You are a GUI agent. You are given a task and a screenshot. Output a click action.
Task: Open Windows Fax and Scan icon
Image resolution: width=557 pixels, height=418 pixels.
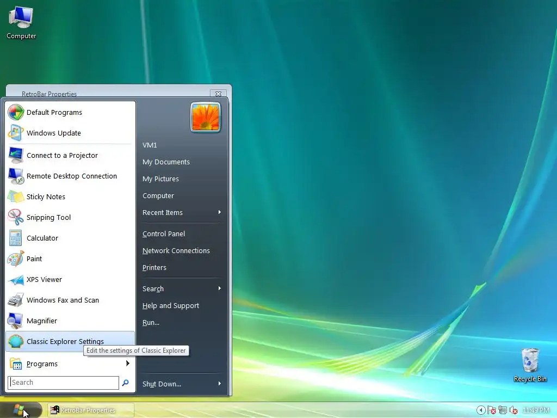[x=16, y=300]
